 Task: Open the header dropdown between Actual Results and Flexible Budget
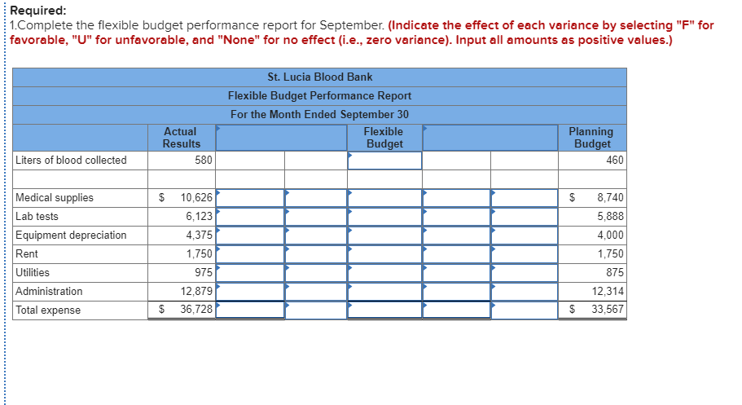281,138
